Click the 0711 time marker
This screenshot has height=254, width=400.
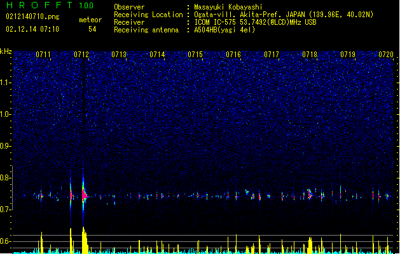point(43,55)
